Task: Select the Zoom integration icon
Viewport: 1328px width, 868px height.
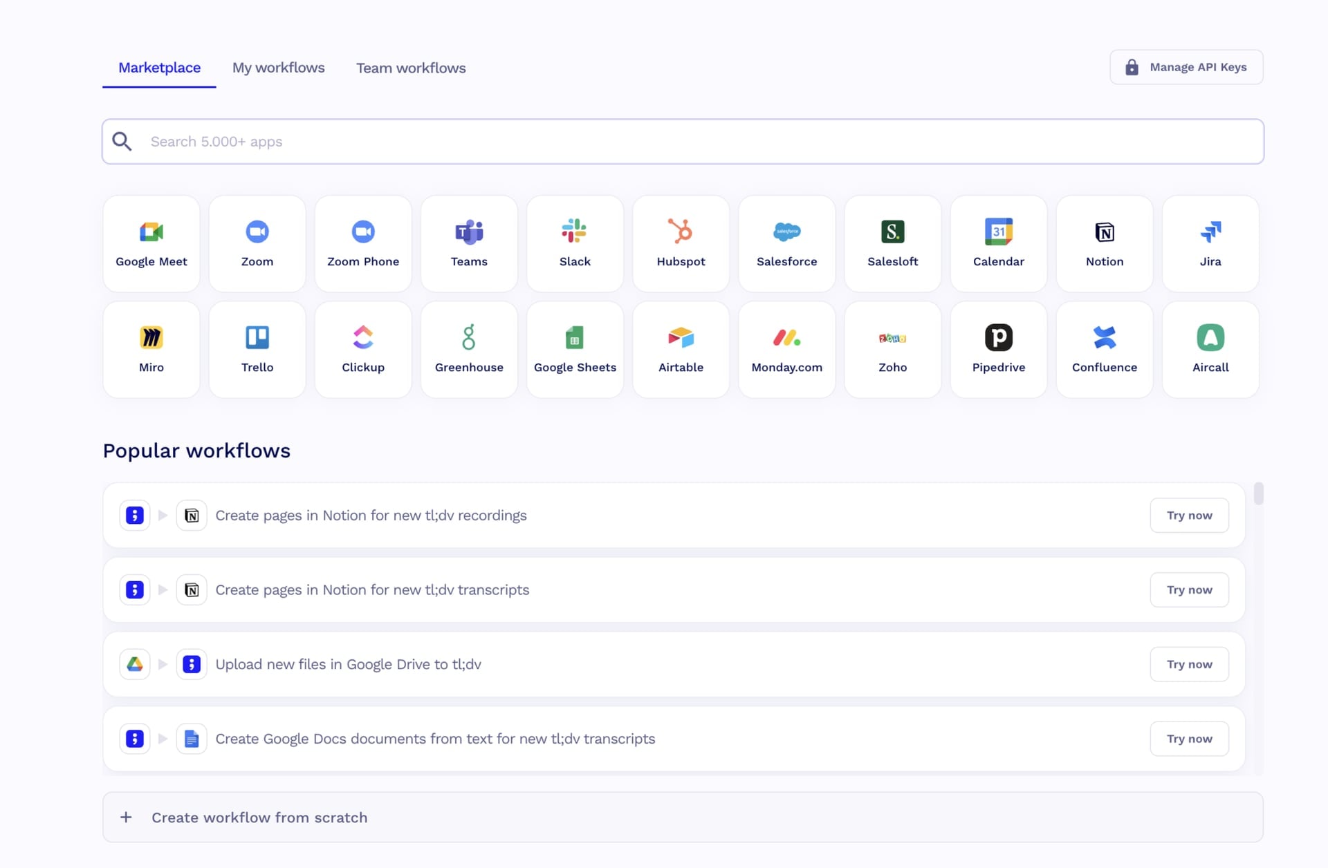Action: [x=257, y=232]
